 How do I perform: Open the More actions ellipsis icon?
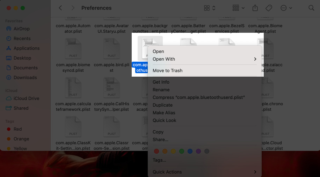tap(283, 8)
